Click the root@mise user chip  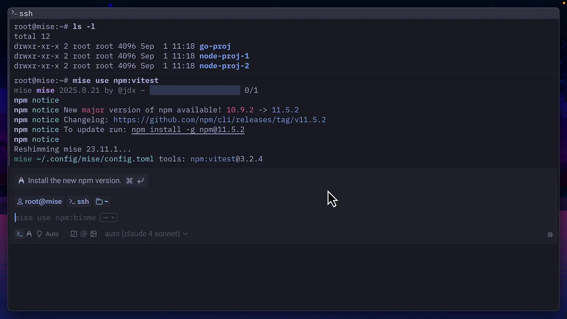click(39, 201)
